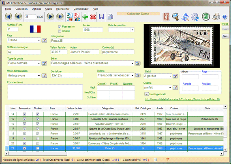Viewport: 231px width, 164px height.
Task: Edit the Pays list with pencil icon
Action: pyautogui.click(x=44, y=40)
